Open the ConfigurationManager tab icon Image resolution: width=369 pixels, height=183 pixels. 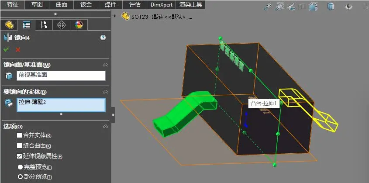(44, 25)
